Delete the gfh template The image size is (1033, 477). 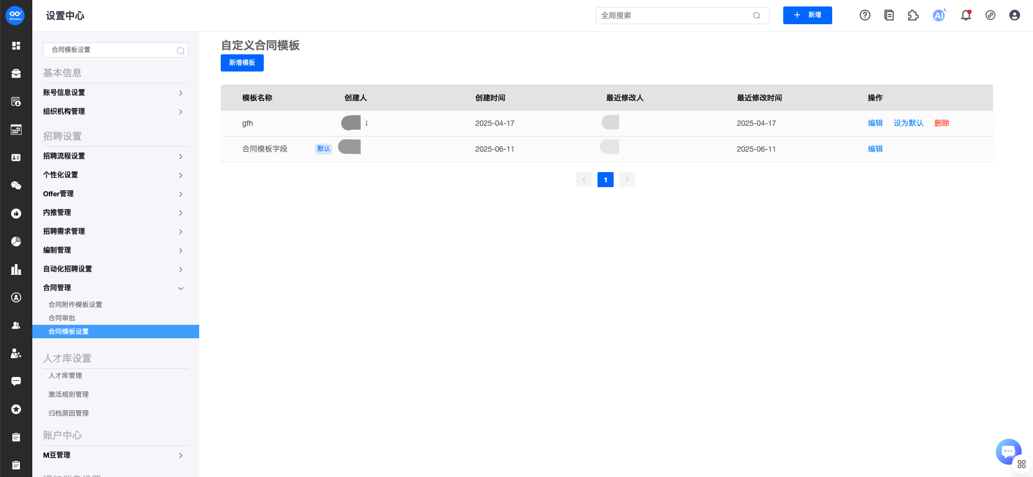click(x=941, y=123)
